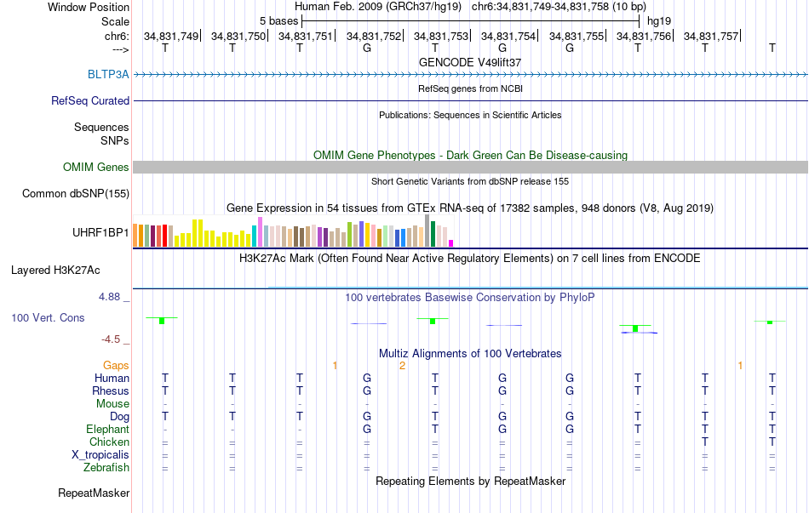The height and width of the screenshot is (513, 809).
Task: Click the Common dbSNP(155) label
Action: point(76,193)
